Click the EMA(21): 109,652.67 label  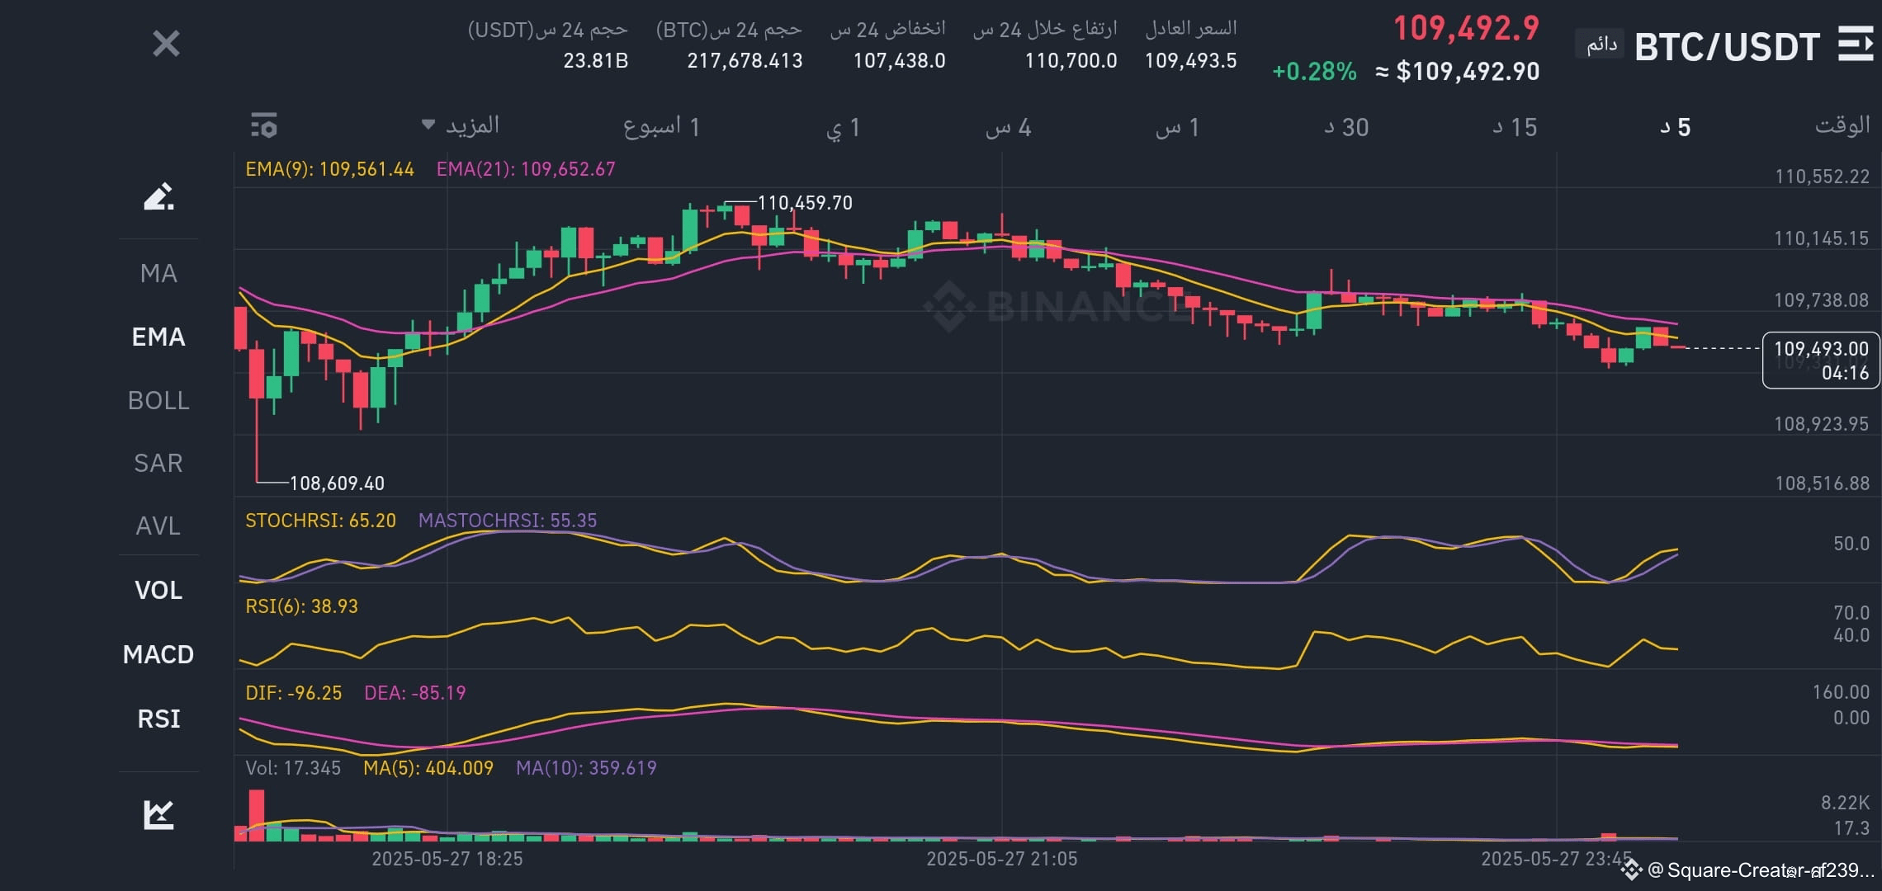[526, 169]
